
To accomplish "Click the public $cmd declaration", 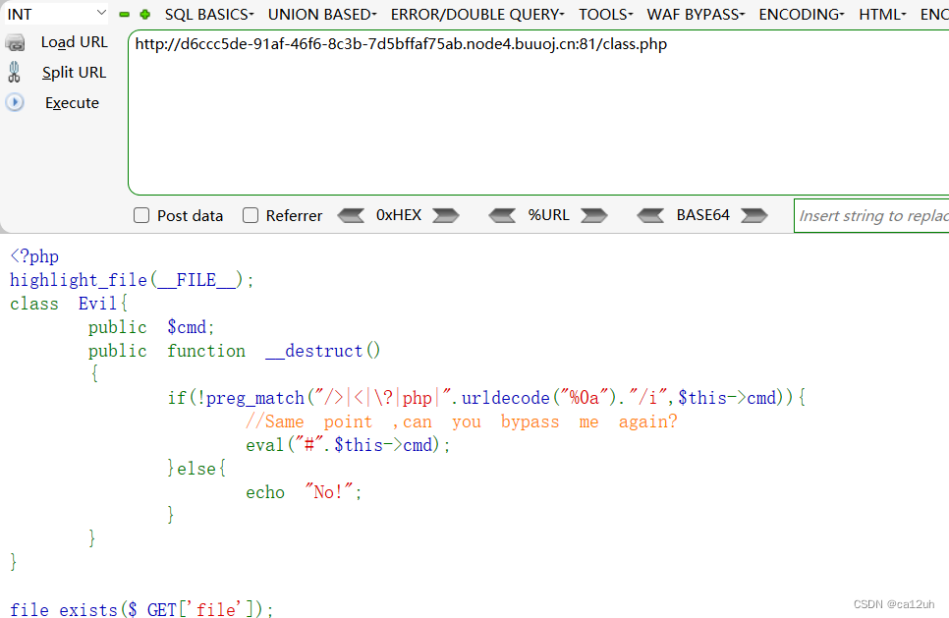I will [151, 327].
